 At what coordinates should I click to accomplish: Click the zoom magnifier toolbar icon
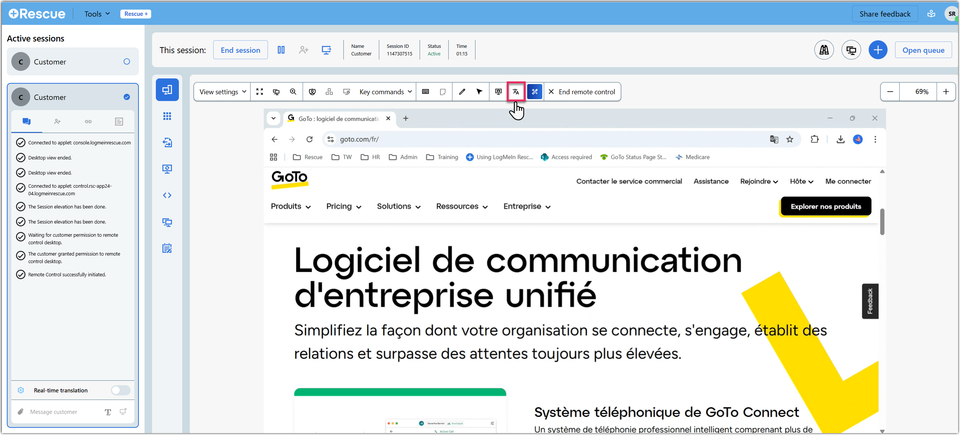[293, 92]
